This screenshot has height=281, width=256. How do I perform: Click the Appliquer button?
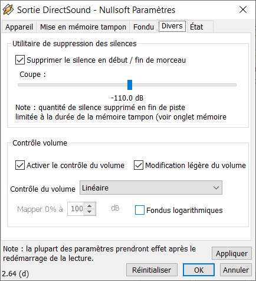tap(232, 253)
